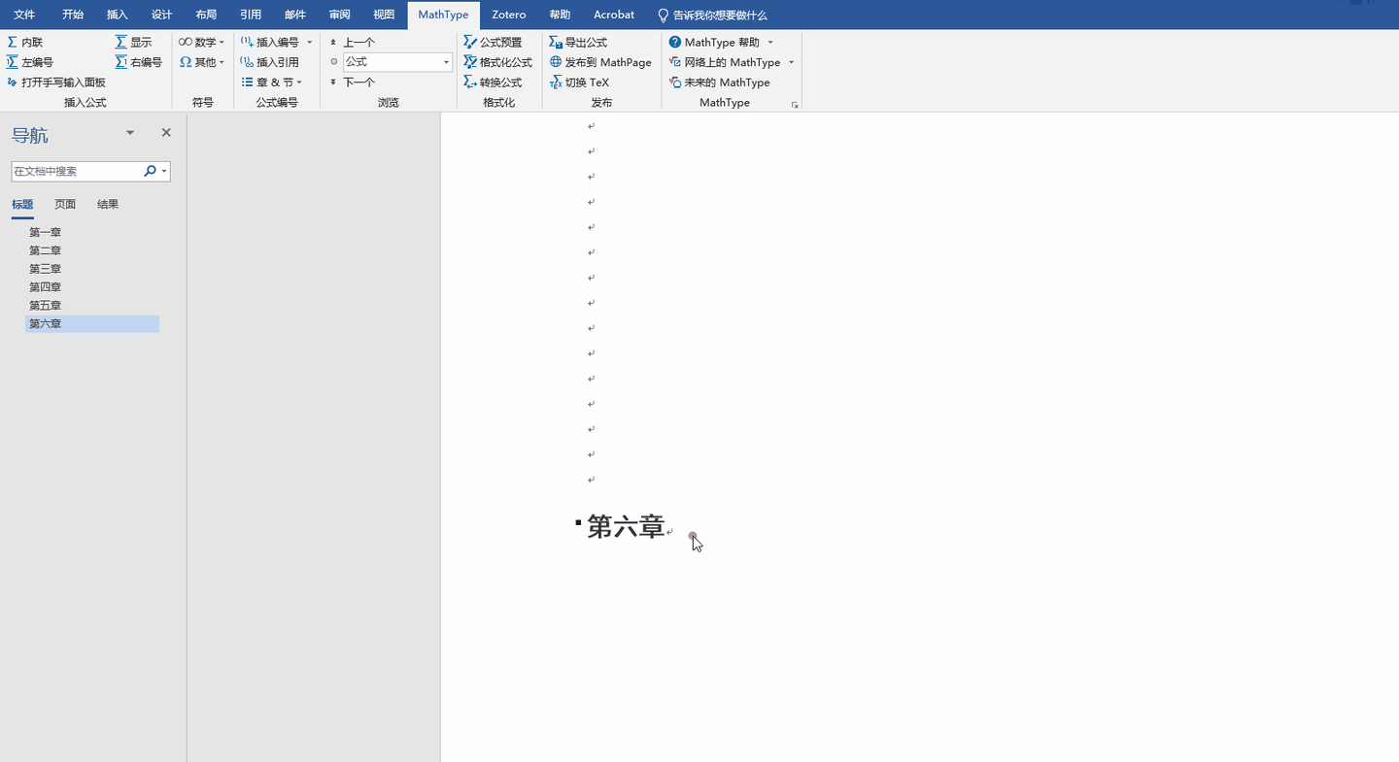Screen dimensions: 1399x762
Task: Expand the 数学 symbols dropdown
Action: pyautogui.click(x=201, y=42)
